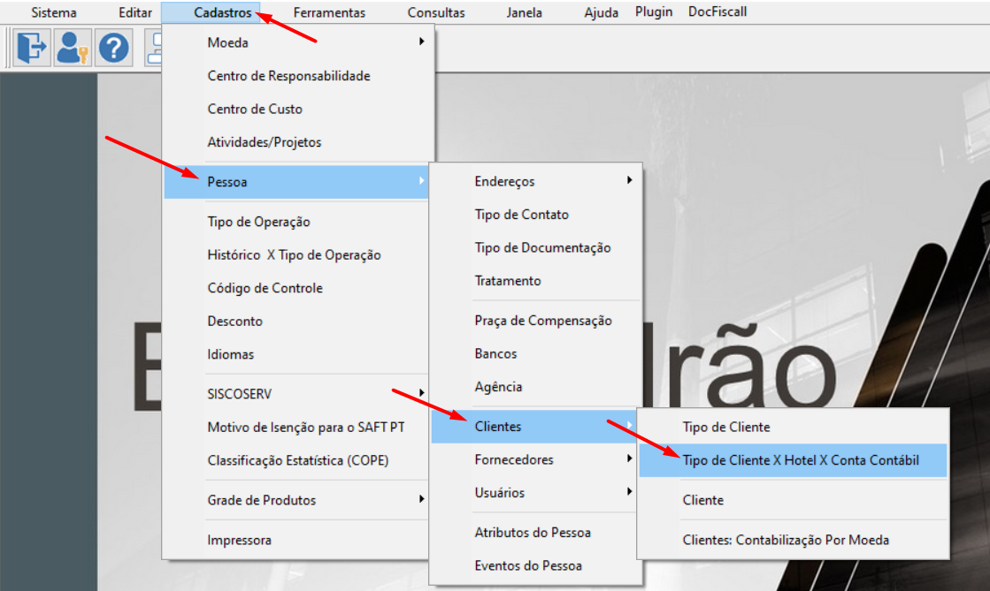Image resolution: width=990 pixels, height=591 pixels.
Task: Select the Agência entry
Action: (535, 387)
